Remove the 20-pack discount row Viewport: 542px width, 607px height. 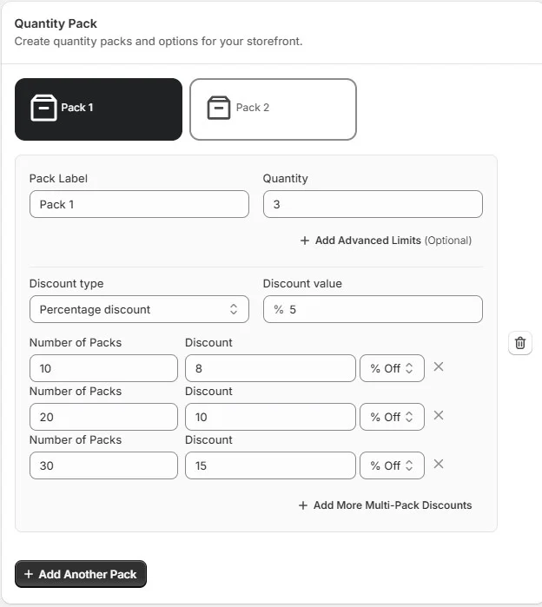point(439,415)
